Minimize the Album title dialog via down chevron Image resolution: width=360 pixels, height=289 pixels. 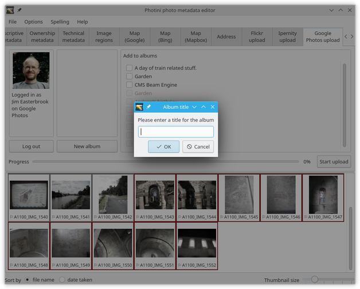click(194, 107)
